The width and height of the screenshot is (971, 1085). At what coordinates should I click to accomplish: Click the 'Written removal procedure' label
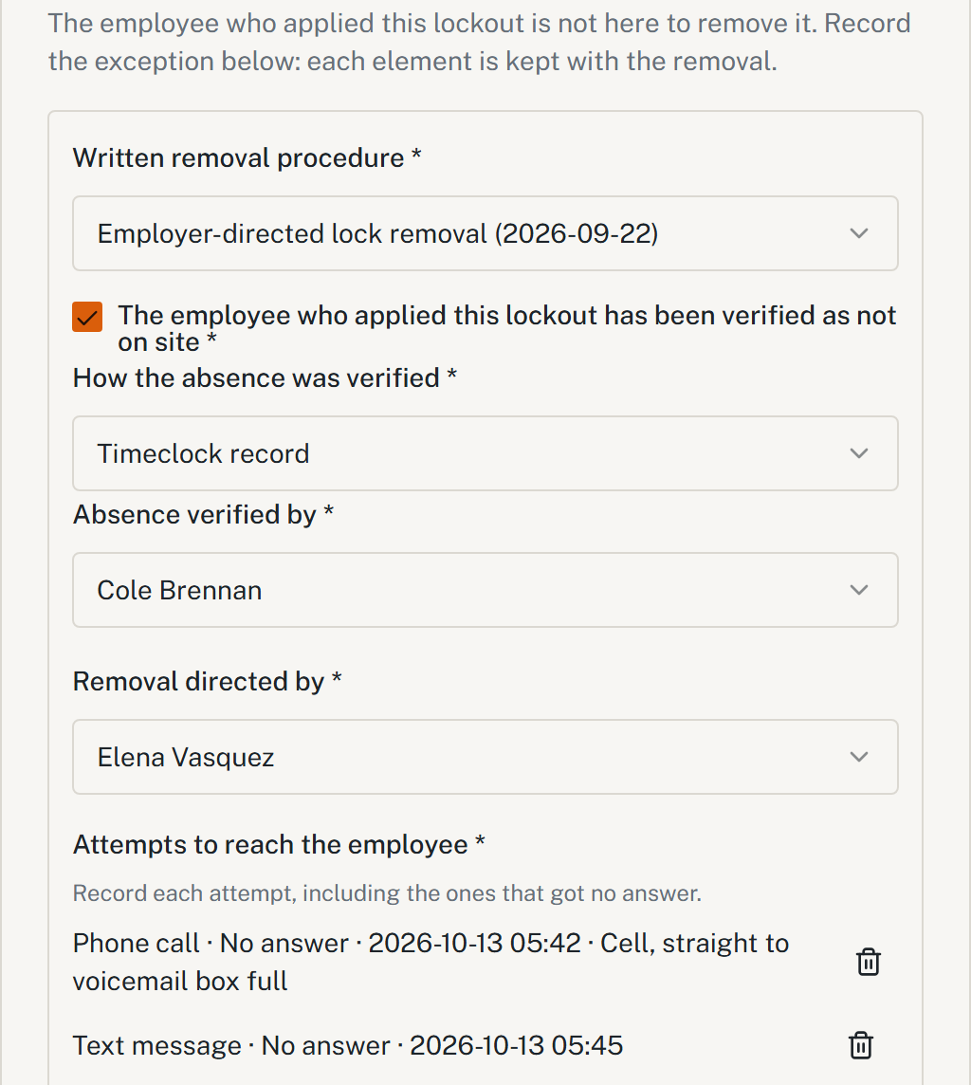(x=247, y=157)
